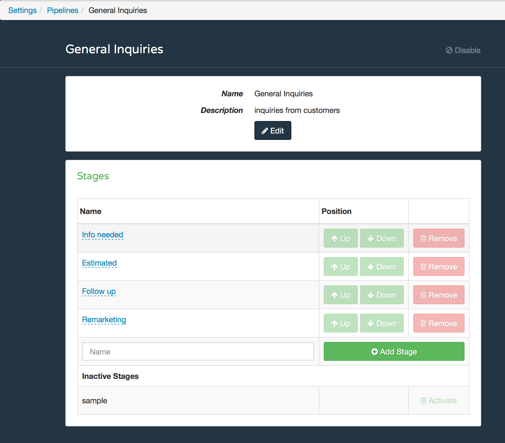This screenshot has height=443, width=505.
Task: Disable the General Inquiries pipeline
Action: point(463,50)
